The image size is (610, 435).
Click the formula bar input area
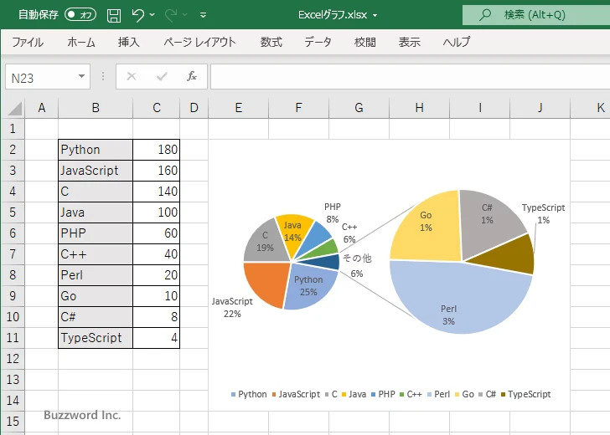pos(410,76)
